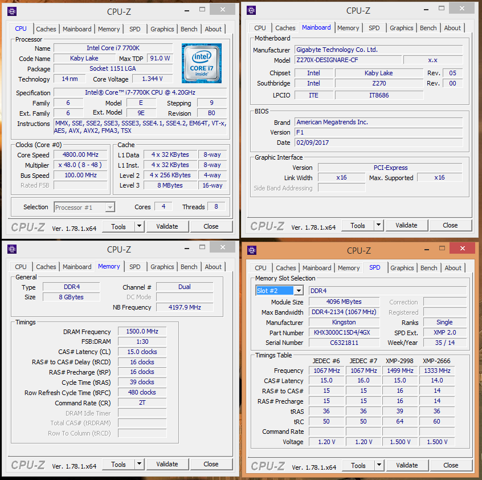The width and height of the screenshot is (482, 480).
Task: Click Multiplier value 'x 48.0 ( 8 - 48 )'
Action: [80, 165]
